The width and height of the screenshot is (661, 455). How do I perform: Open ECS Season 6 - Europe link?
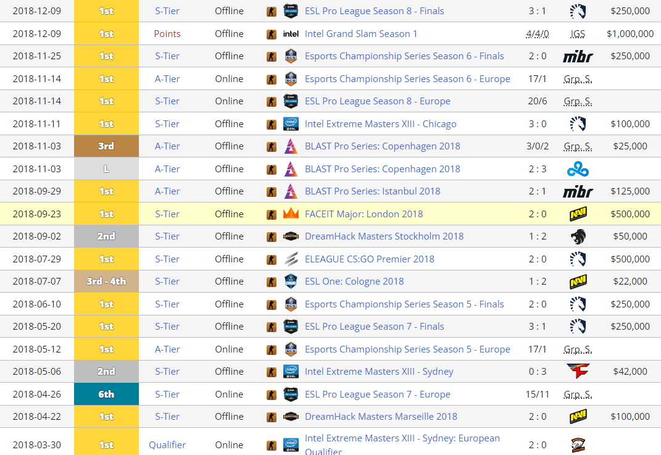(407, 79)
